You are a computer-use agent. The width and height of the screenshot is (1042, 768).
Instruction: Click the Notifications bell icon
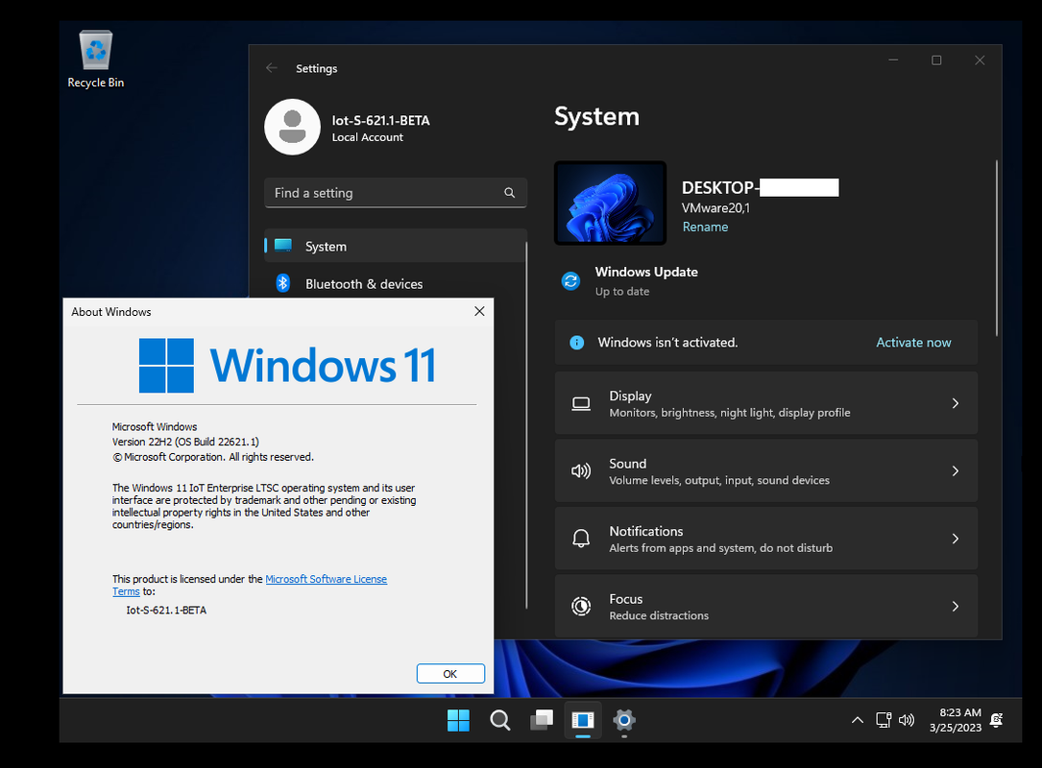click(581, 539)
